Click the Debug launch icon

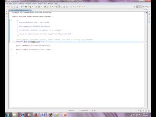click(22, 7)
